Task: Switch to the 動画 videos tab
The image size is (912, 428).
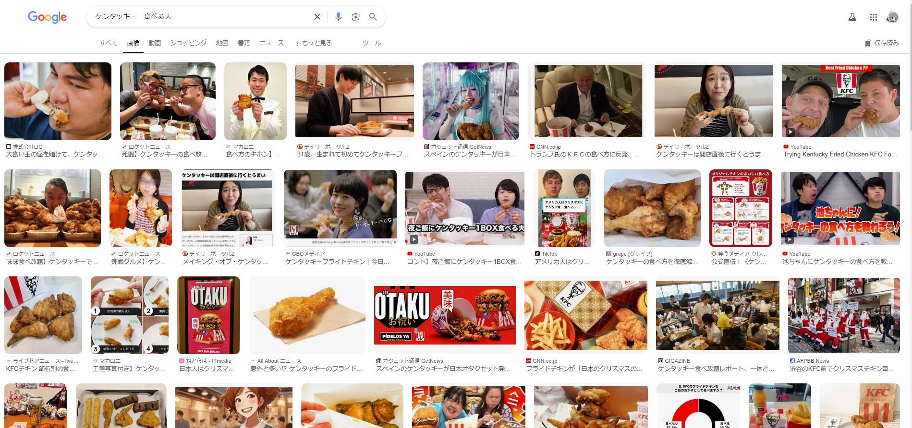Action: (x=155, y=43)
